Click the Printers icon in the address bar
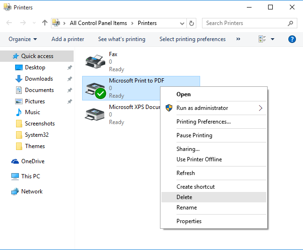 coord(56,23)
